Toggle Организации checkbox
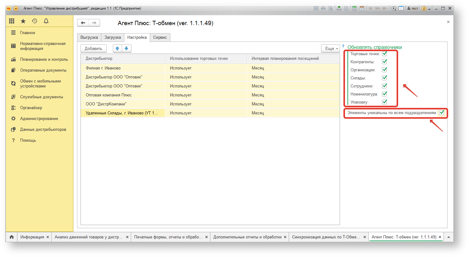 (384, 69)
